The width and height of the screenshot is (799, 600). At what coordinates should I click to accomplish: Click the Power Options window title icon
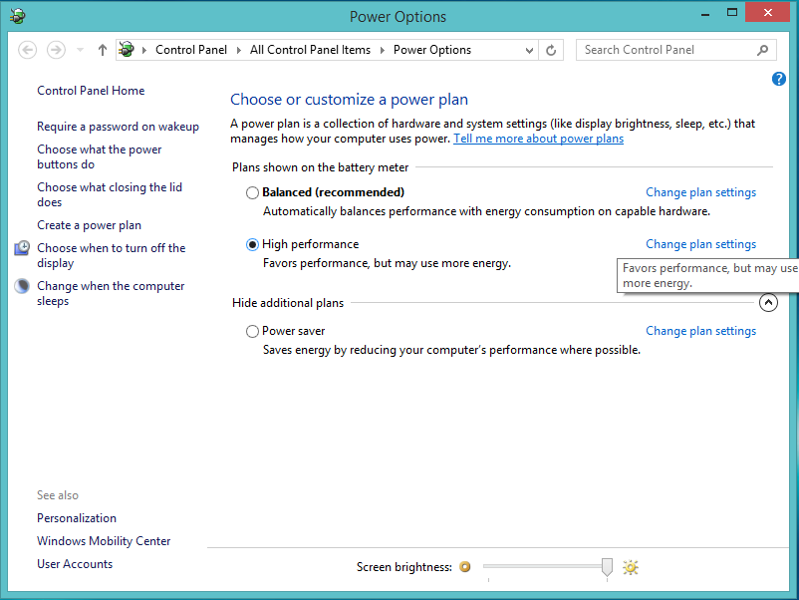coord(17,16)
